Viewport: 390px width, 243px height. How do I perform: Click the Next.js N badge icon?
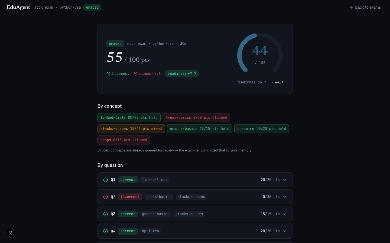pos(10,233)
